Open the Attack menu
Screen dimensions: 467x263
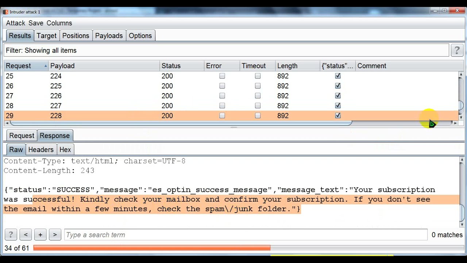point(16,23)
